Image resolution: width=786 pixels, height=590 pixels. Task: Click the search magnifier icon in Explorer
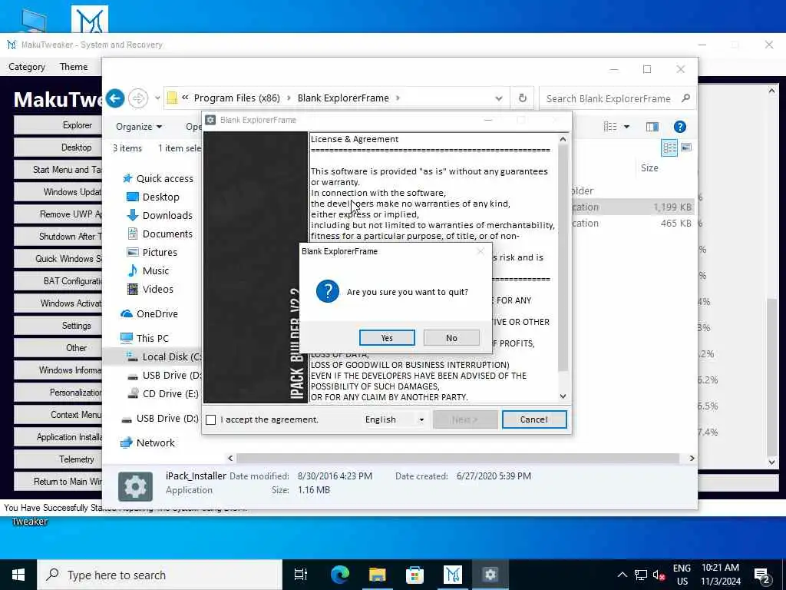coord(685,98)
